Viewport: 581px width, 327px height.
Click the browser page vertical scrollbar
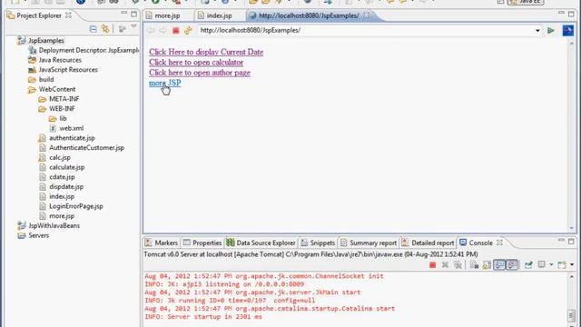(x=571, y=135)
